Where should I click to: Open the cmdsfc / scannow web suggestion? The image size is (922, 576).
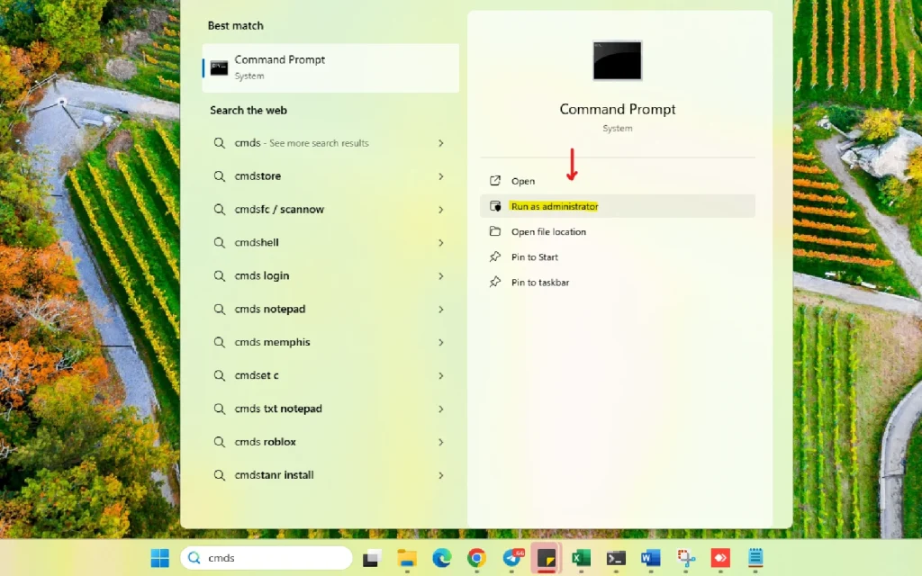coord(330,209)
